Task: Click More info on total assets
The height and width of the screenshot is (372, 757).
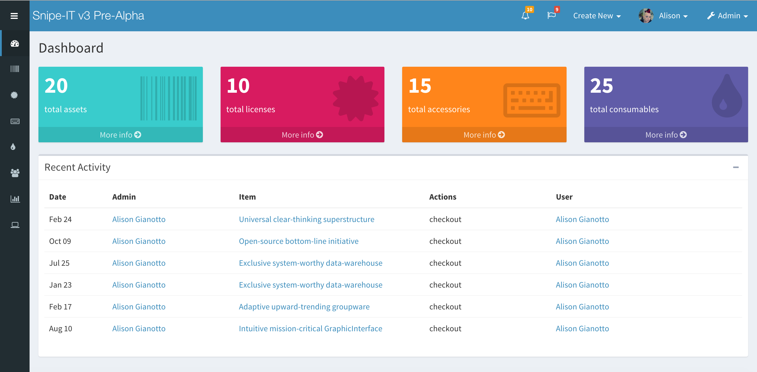Action: (x=121, y=135)
